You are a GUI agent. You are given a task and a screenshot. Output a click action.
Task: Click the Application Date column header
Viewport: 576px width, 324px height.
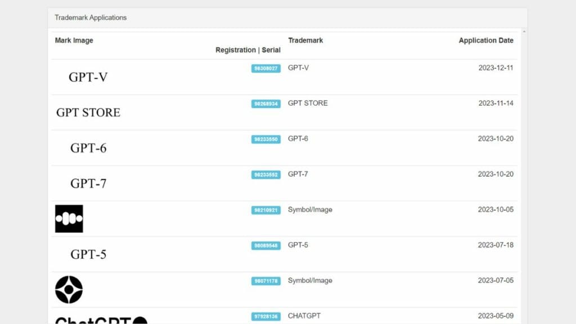coord(486,40)
